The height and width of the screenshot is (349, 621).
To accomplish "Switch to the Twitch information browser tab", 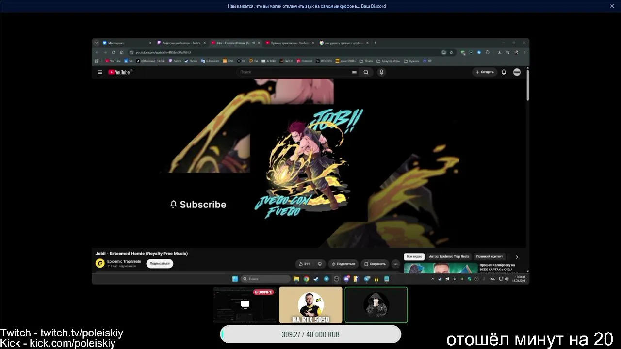I will coord(181,43).
